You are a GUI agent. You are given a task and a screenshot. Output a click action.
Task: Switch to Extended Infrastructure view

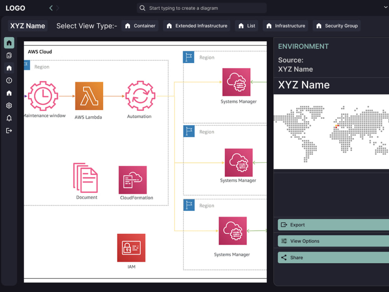pyautogui.click(x=197, y=26)
